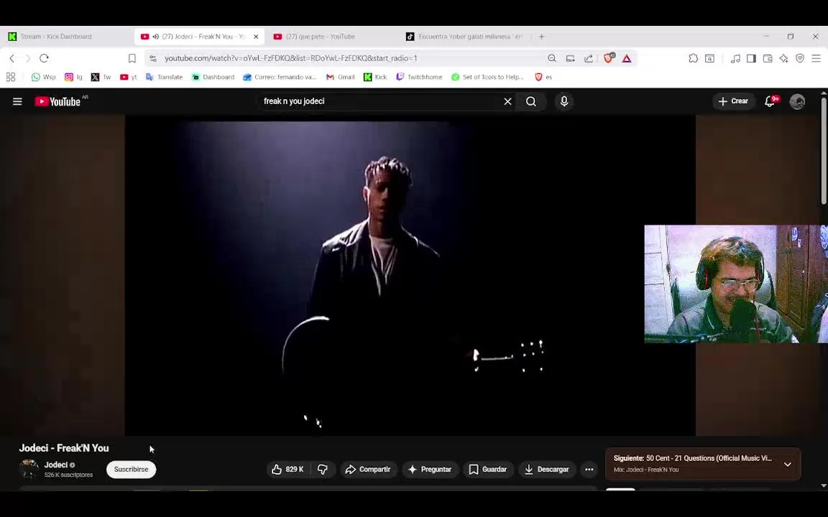Open the Preguntar AI button
The width and height of the screenshot is (828, 517).
[x=430, y=470]
